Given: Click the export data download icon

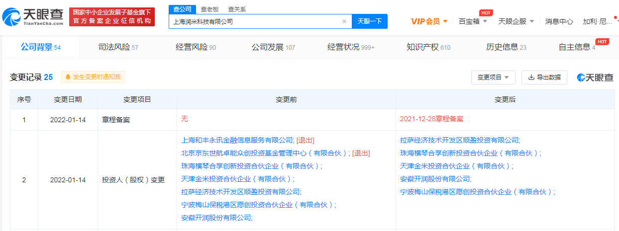Looking at the screenshot, I should pyautogui.click(x=531, y=77).
